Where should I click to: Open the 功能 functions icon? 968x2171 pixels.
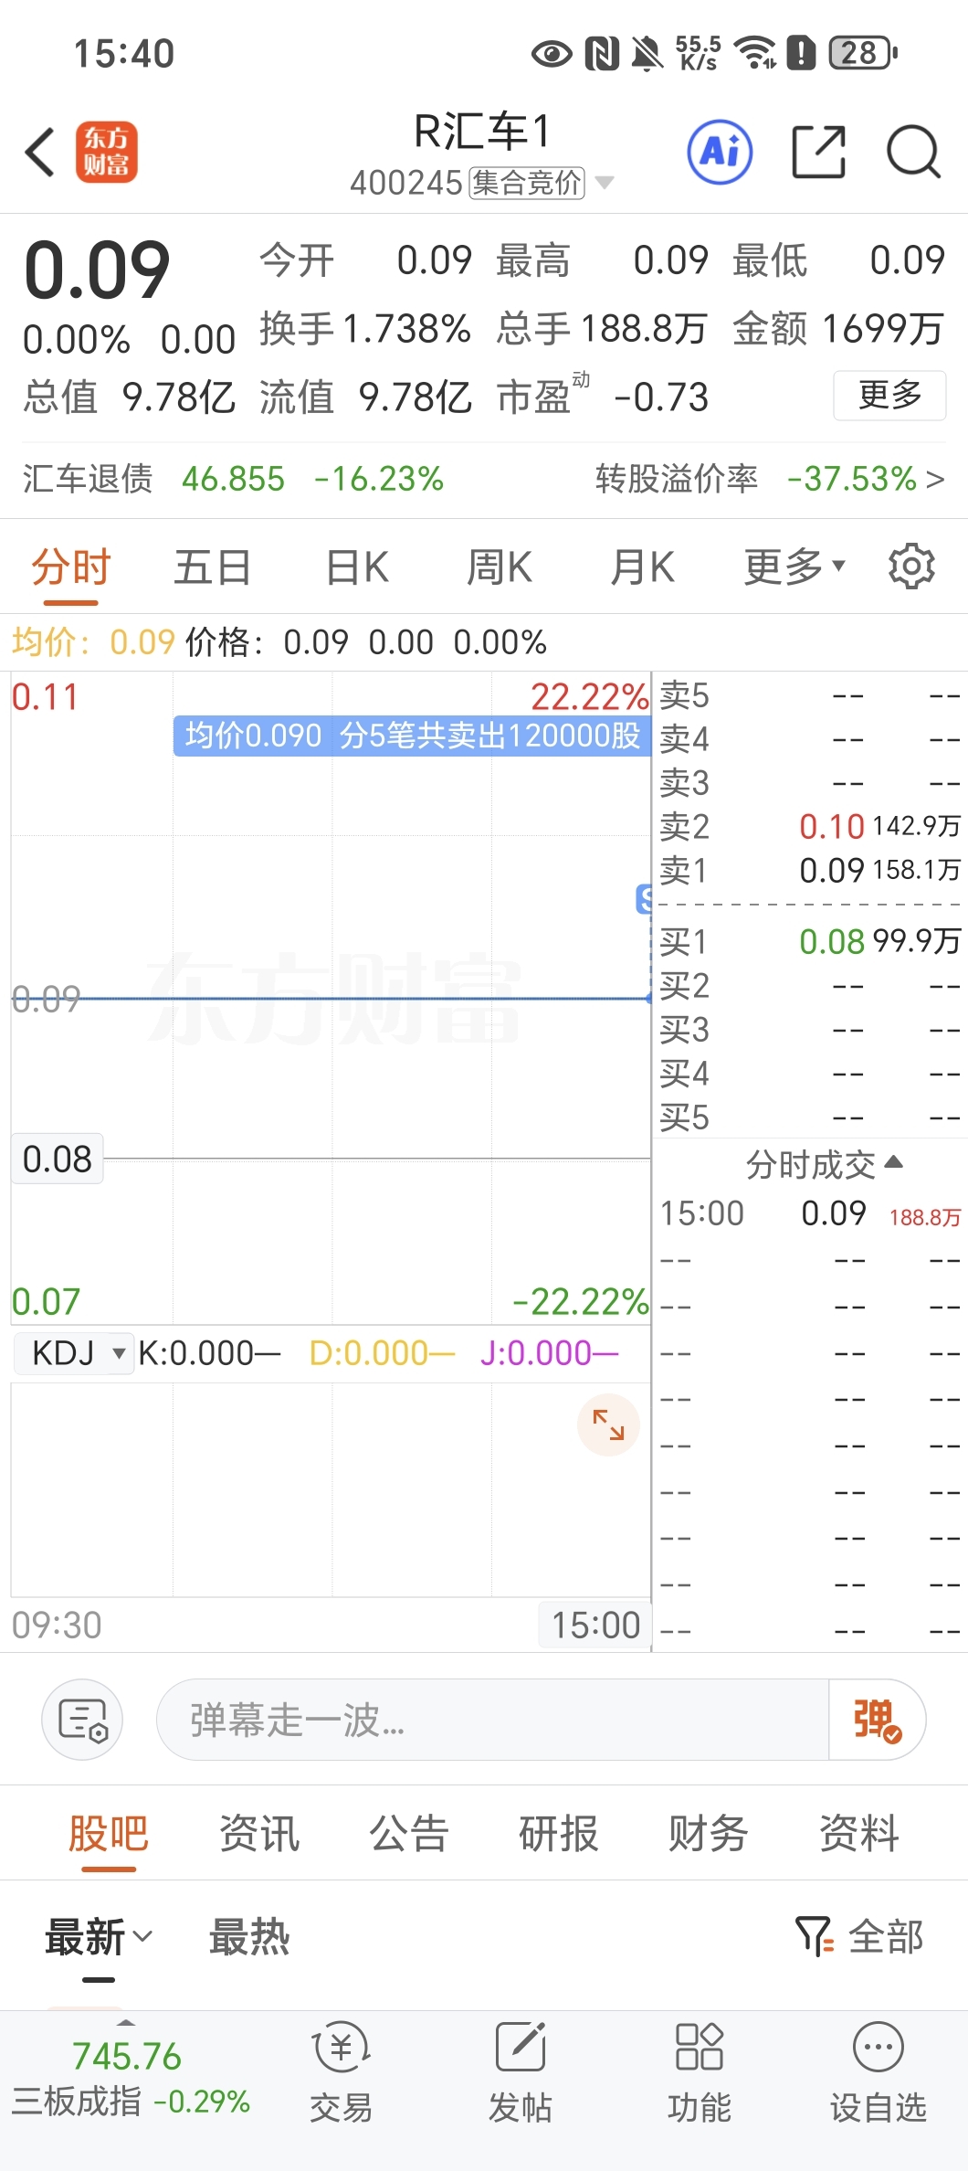click(x=699, y=2072)
